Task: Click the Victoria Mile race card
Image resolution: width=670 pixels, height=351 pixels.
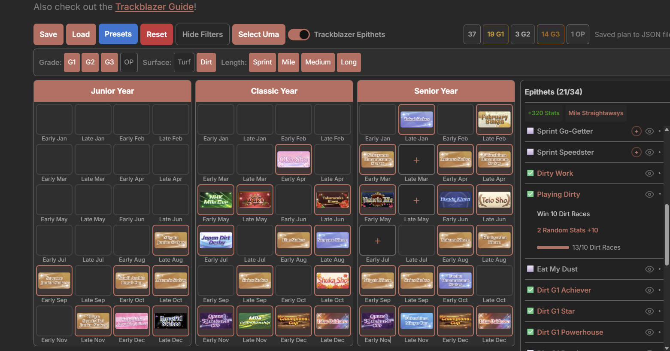Action: click(x=378, y=200)
